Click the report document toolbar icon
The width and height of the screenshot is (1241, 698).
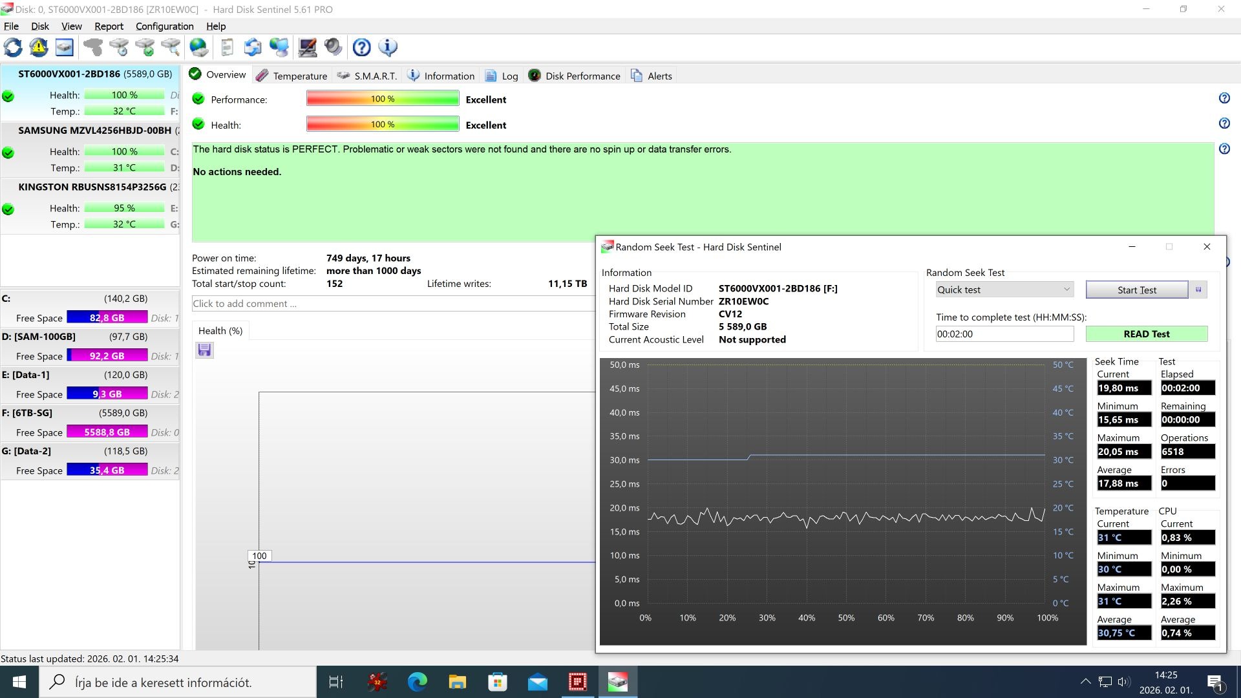[227, 47]
